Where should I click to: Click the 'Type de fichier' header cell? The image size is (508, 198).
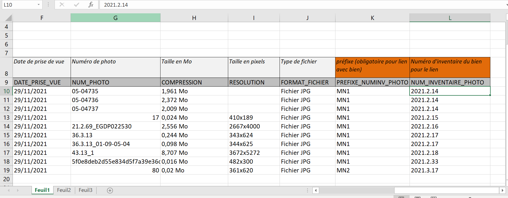click(x=307, y=67)
